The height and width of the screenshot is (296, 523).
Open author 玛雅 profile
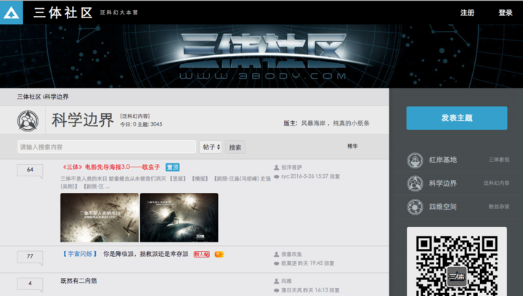286,281
